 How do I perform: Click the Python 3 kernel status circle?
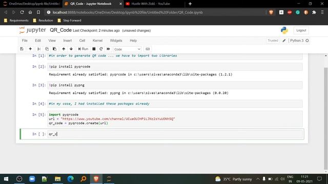[307, 40]
